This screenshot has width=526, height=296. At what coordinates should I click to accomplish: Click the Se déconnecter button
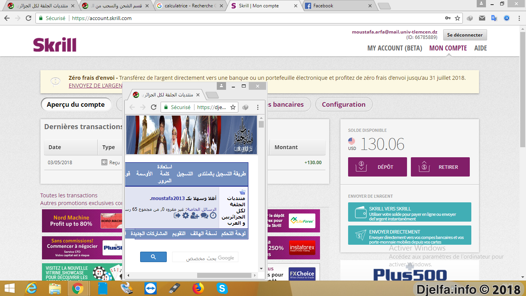coord(465,35)
